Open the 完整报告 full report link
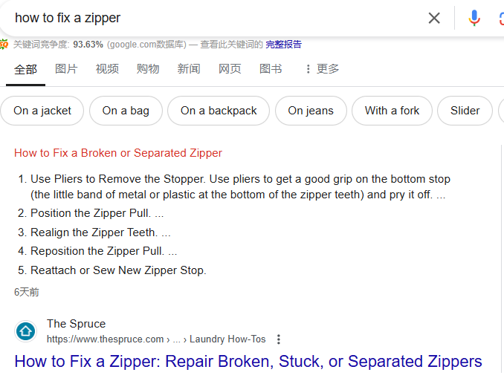 click(283, 45)
